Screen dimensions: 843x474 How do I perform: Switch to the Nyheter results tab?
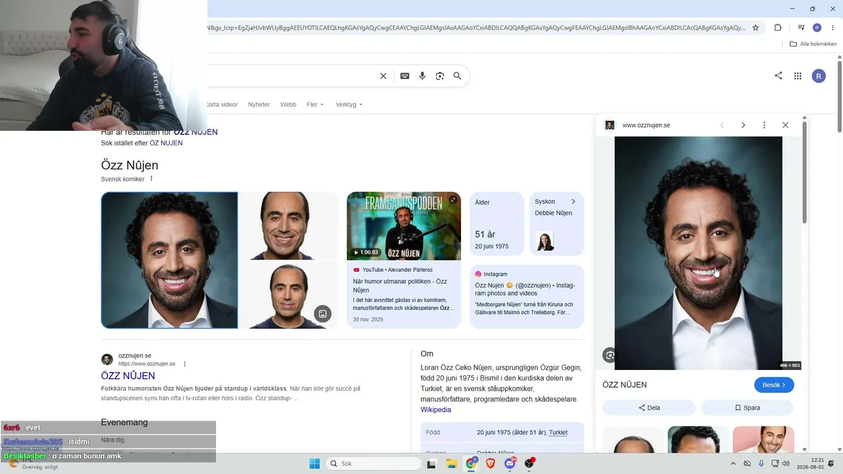pos(259,105)
